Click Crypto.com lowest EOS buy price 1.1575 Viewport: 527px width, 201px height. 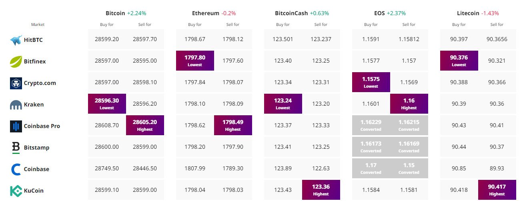(371, 82)
